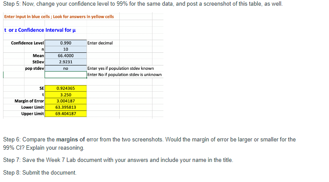The image size is (329, 182).
Task: Click the StDev cell showing 2.9231
Action: pos(66,62)
